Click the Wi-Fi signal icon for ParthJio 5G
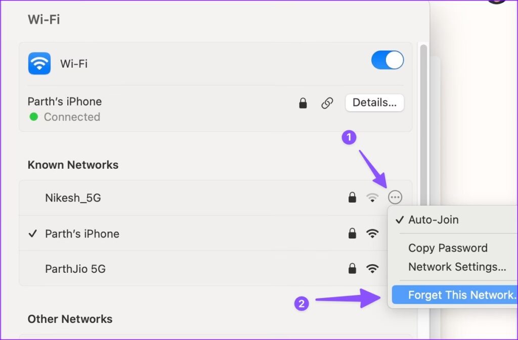Viewport: 518px width, 340px height. (x=372, y=269)
